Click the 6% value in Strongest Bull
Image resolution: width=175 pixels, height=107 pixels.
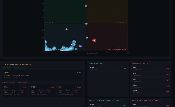125,69
